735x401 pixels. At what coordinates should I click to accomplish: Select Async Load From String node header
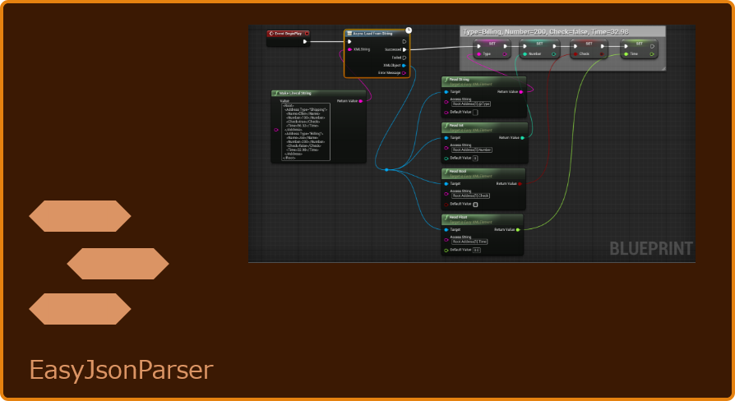[377, 34]
